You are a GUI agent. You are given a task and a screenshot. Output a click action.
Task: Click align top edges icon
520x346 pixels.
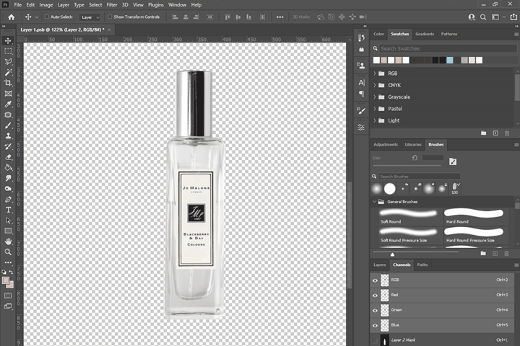pyautogui.click(x=227, y=17)
